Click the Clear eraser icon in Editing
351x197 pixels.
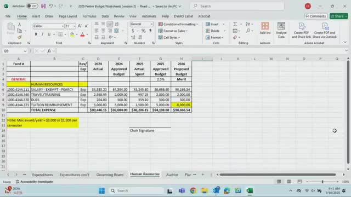pos(235,37)
